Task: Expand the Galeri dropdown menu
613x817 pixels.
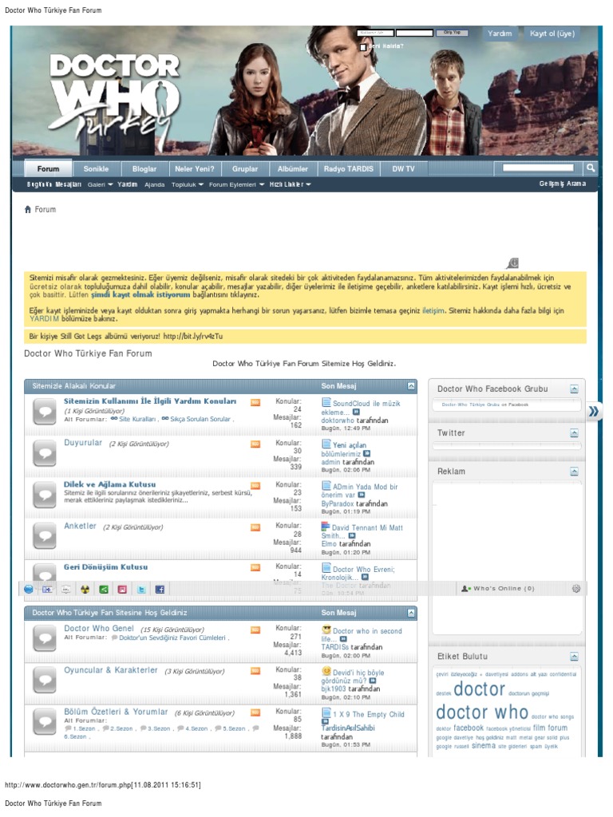Action: [100, 184]
